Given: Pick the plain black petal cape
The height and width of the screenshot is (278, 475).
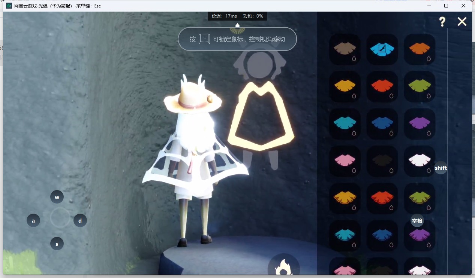Looking at the screenshot, I should (382, 161).
